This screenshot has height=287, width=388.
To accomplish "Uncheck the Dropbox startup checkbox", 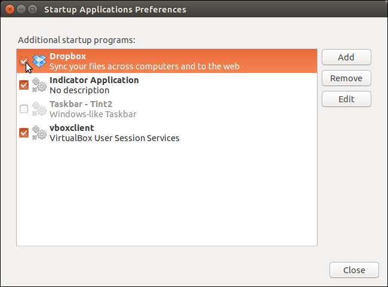I will [x=24, y=61].
